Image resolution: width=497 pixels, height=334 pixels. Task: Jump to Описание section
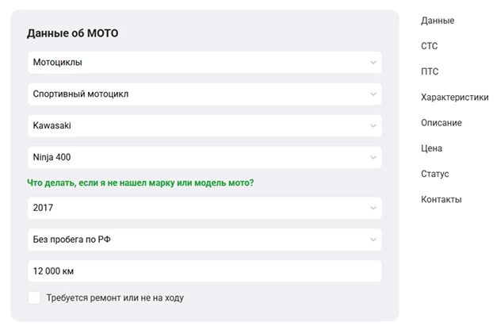tap(442, 123)
